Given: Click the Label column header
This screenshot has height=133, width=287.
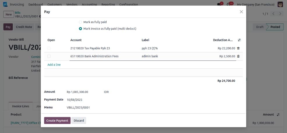Looking at the screenshot, I should coord(145,40).
